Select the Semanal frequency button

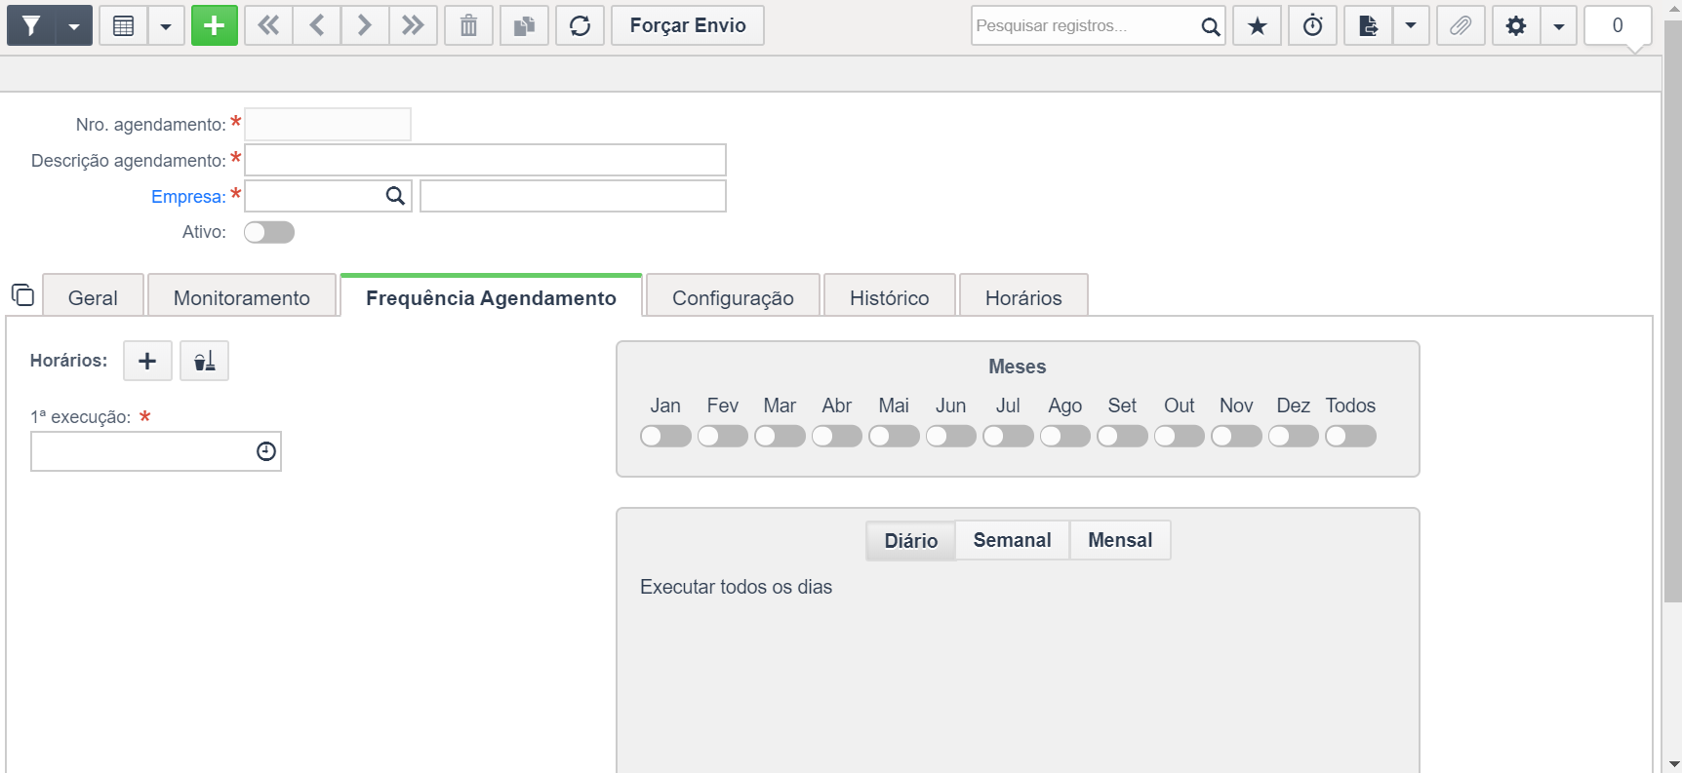[1012, 540]
